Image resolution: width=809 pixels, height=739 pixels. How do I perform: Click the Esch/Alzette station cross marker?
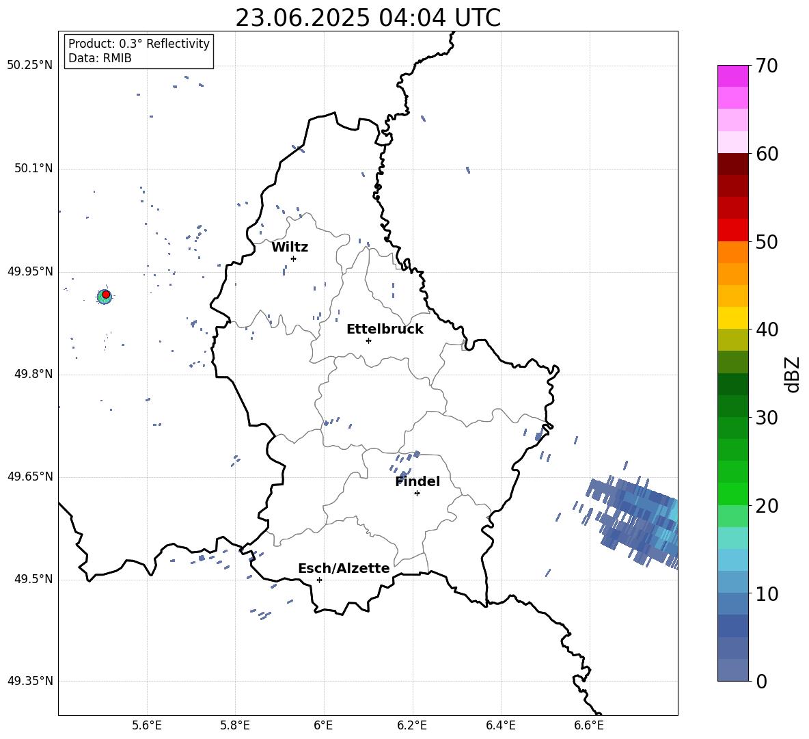tap(319, 580)
